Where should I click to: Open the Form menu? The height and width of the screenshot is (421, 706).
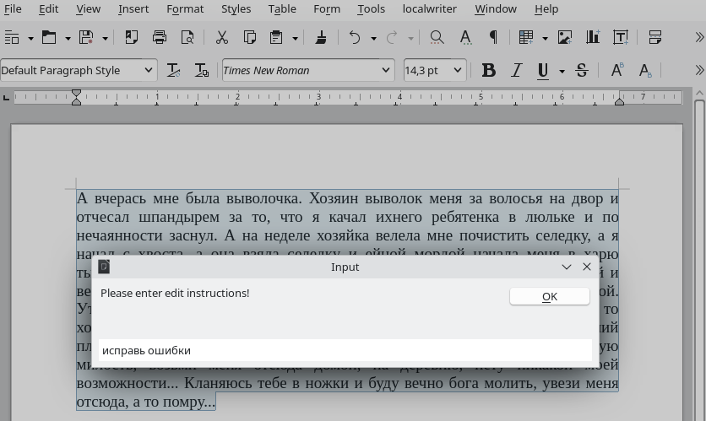[x=327, y=9]
